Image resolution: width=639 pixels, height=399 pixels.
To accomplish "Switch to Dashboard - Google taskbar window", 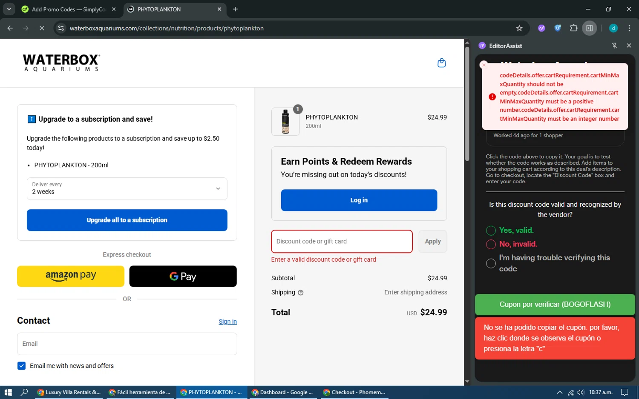I will (283, 392).
